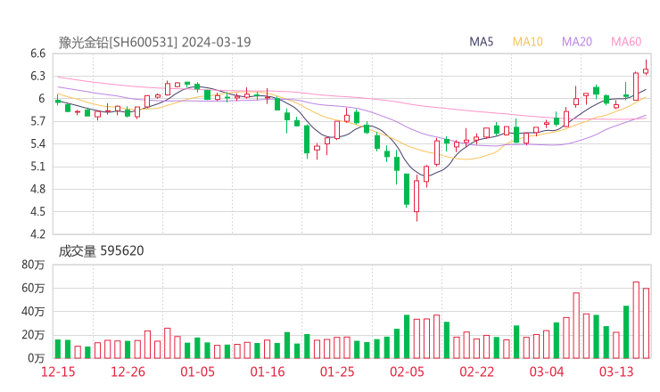
Task: Click the 60万 volume axis label
Action: tap(33, 288)
